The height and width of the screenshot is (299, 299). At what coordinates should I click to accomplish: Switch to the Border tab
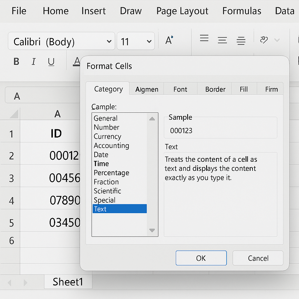215,89
